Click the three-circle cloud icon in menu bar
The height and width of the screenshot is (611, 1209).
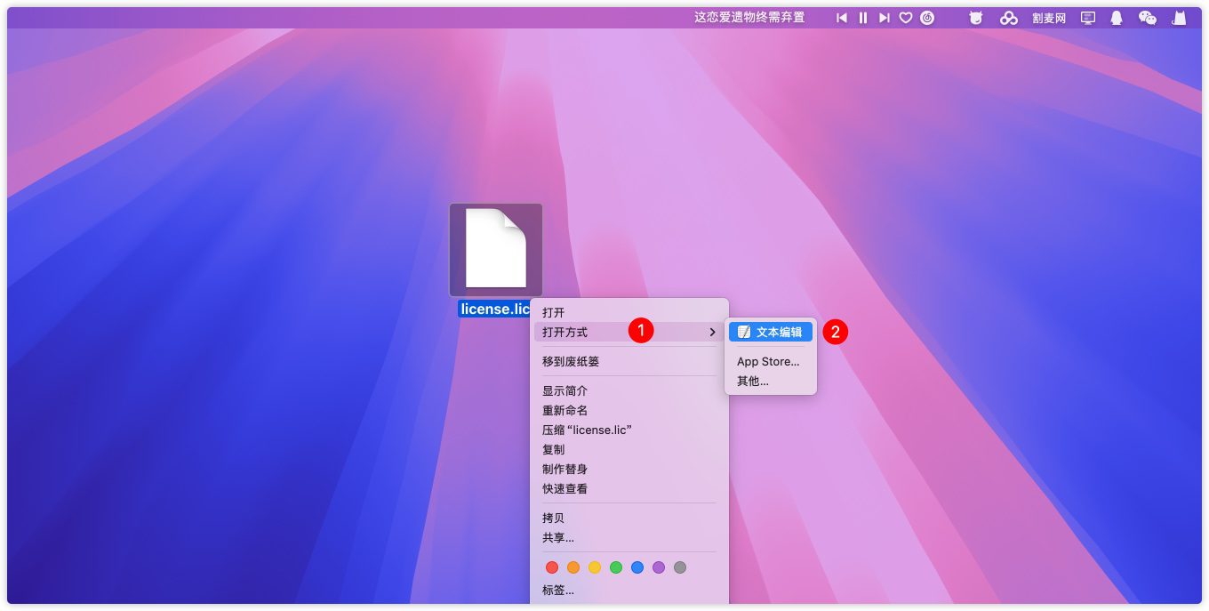click(1008, 18)
